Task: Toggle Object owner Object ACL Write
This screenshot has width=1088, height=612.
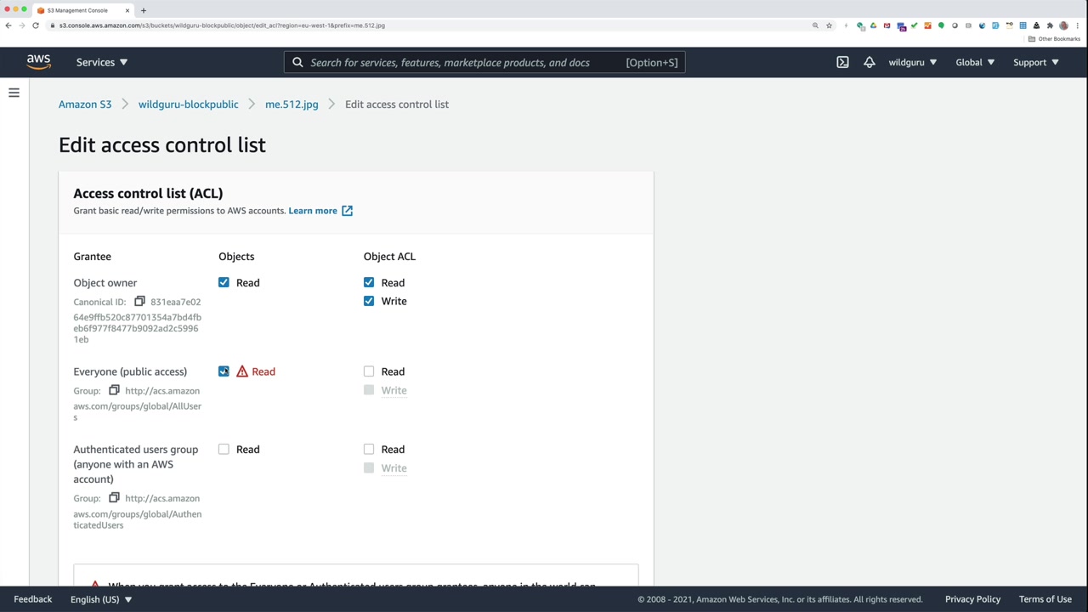Action: [369, 301]
